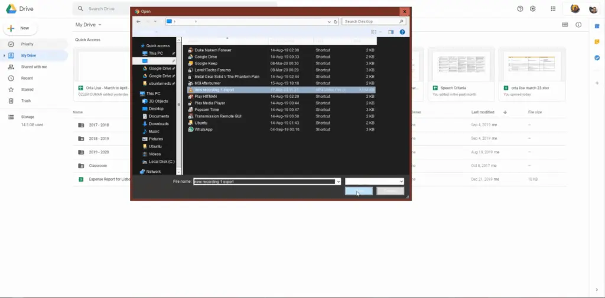Image resolution: width=605 pixels, height=298 pixels.
Task: Open the Keep side panel icon
Action: coord(597,42)
